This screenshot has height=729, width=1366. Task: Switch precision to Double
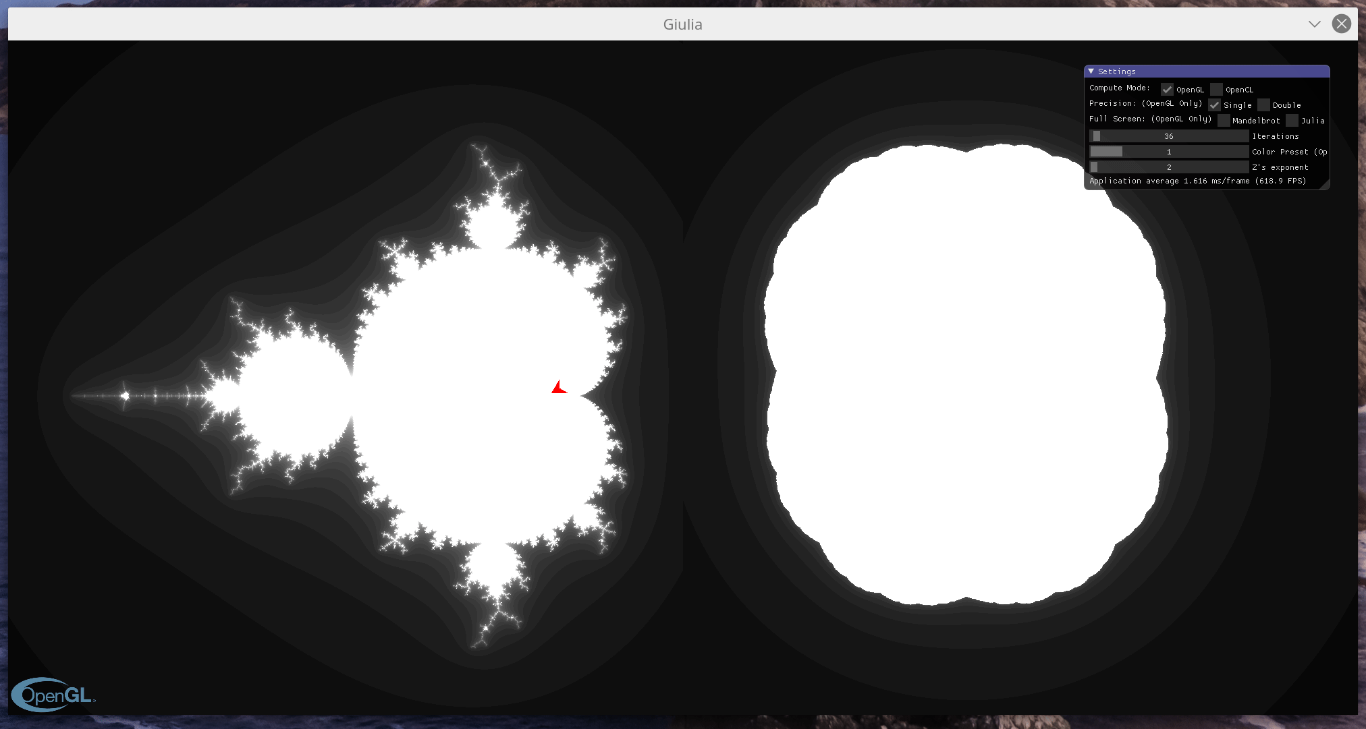coord(1263,105)
